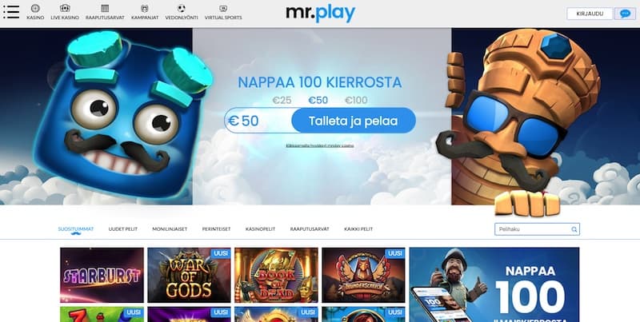Go to Vedonlyönti via the football icon
The height and width of the screenshot is (322, 640).
[x=182, y=8]
